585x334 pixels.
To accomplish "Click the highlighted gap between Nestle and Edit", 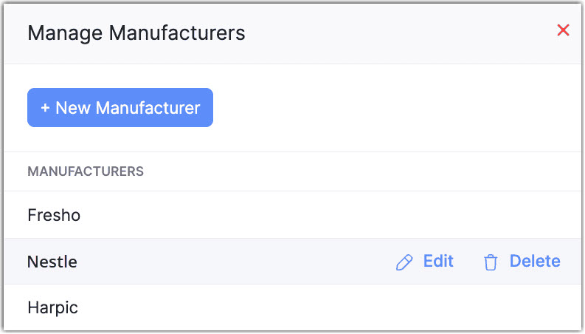I will point(236,262).
